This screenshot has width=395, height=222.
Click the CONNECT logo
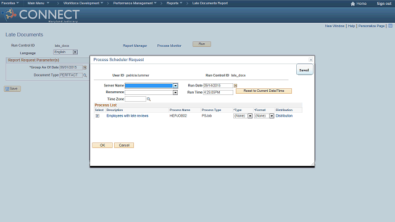41,15
